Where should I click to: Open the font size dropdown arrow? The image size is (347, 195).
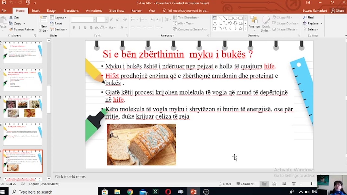coord(106,19)
